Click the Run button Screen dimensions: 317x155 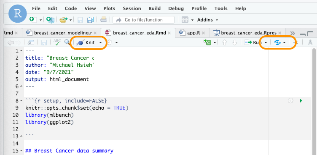(253, 42)
